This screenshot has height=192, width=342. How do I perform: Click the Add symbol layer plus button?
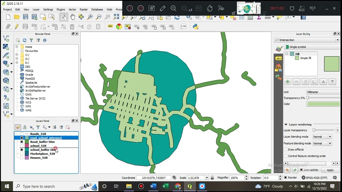tap(287, 82)
